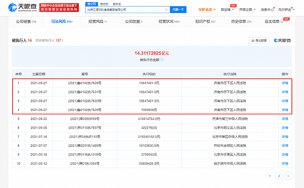304x188 pixels.
Task: Click court 哈尔滨市中级人民法院
Action: click(x=230, y=164)
